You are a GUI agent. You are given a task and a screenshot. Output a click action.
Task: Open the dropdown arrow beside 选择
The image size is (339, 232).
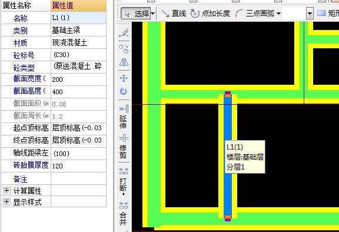click(x=152, y=14)
